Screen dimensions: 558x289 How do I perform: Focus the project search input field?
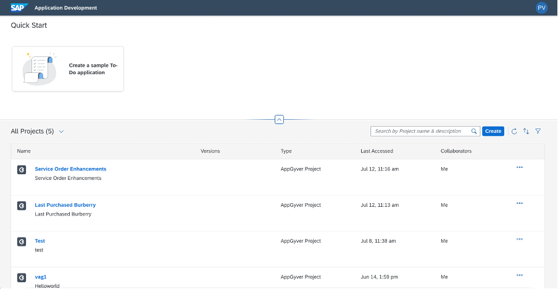tap(425, 131)
